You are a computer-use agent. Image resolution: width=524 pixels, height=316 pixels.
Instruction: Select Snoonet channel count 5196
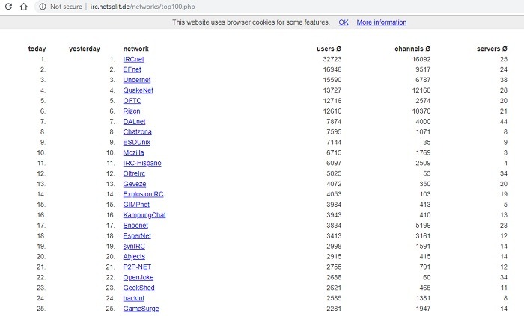[x=423, y=226]
